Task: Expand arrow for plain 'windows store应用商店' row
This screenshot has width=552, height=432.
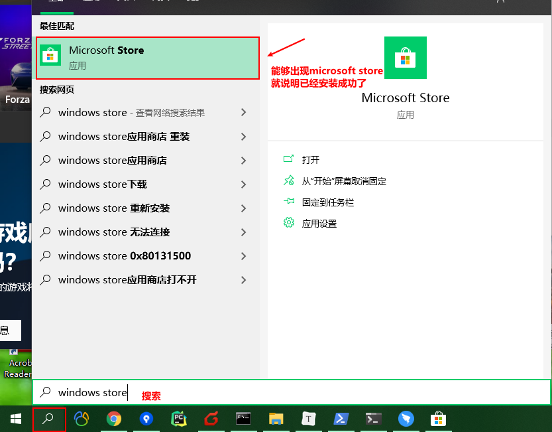Action: point(243,161)
